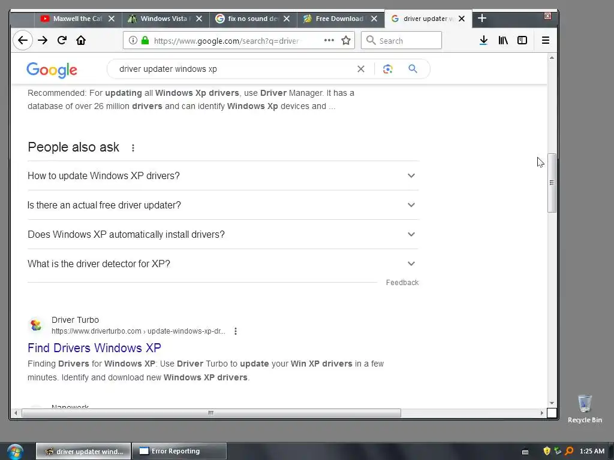Viewport: 614px width, 460px height.
Task: Open the Windows Start orb
Action: tap(15, 452)
